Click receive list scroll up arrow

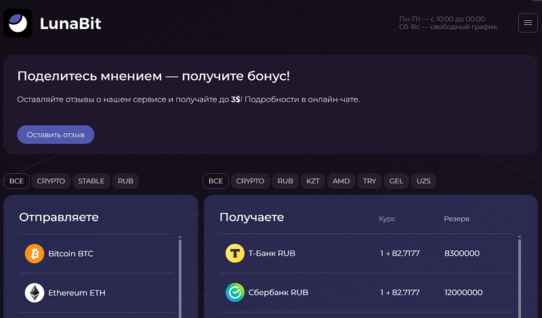[519, 237]
